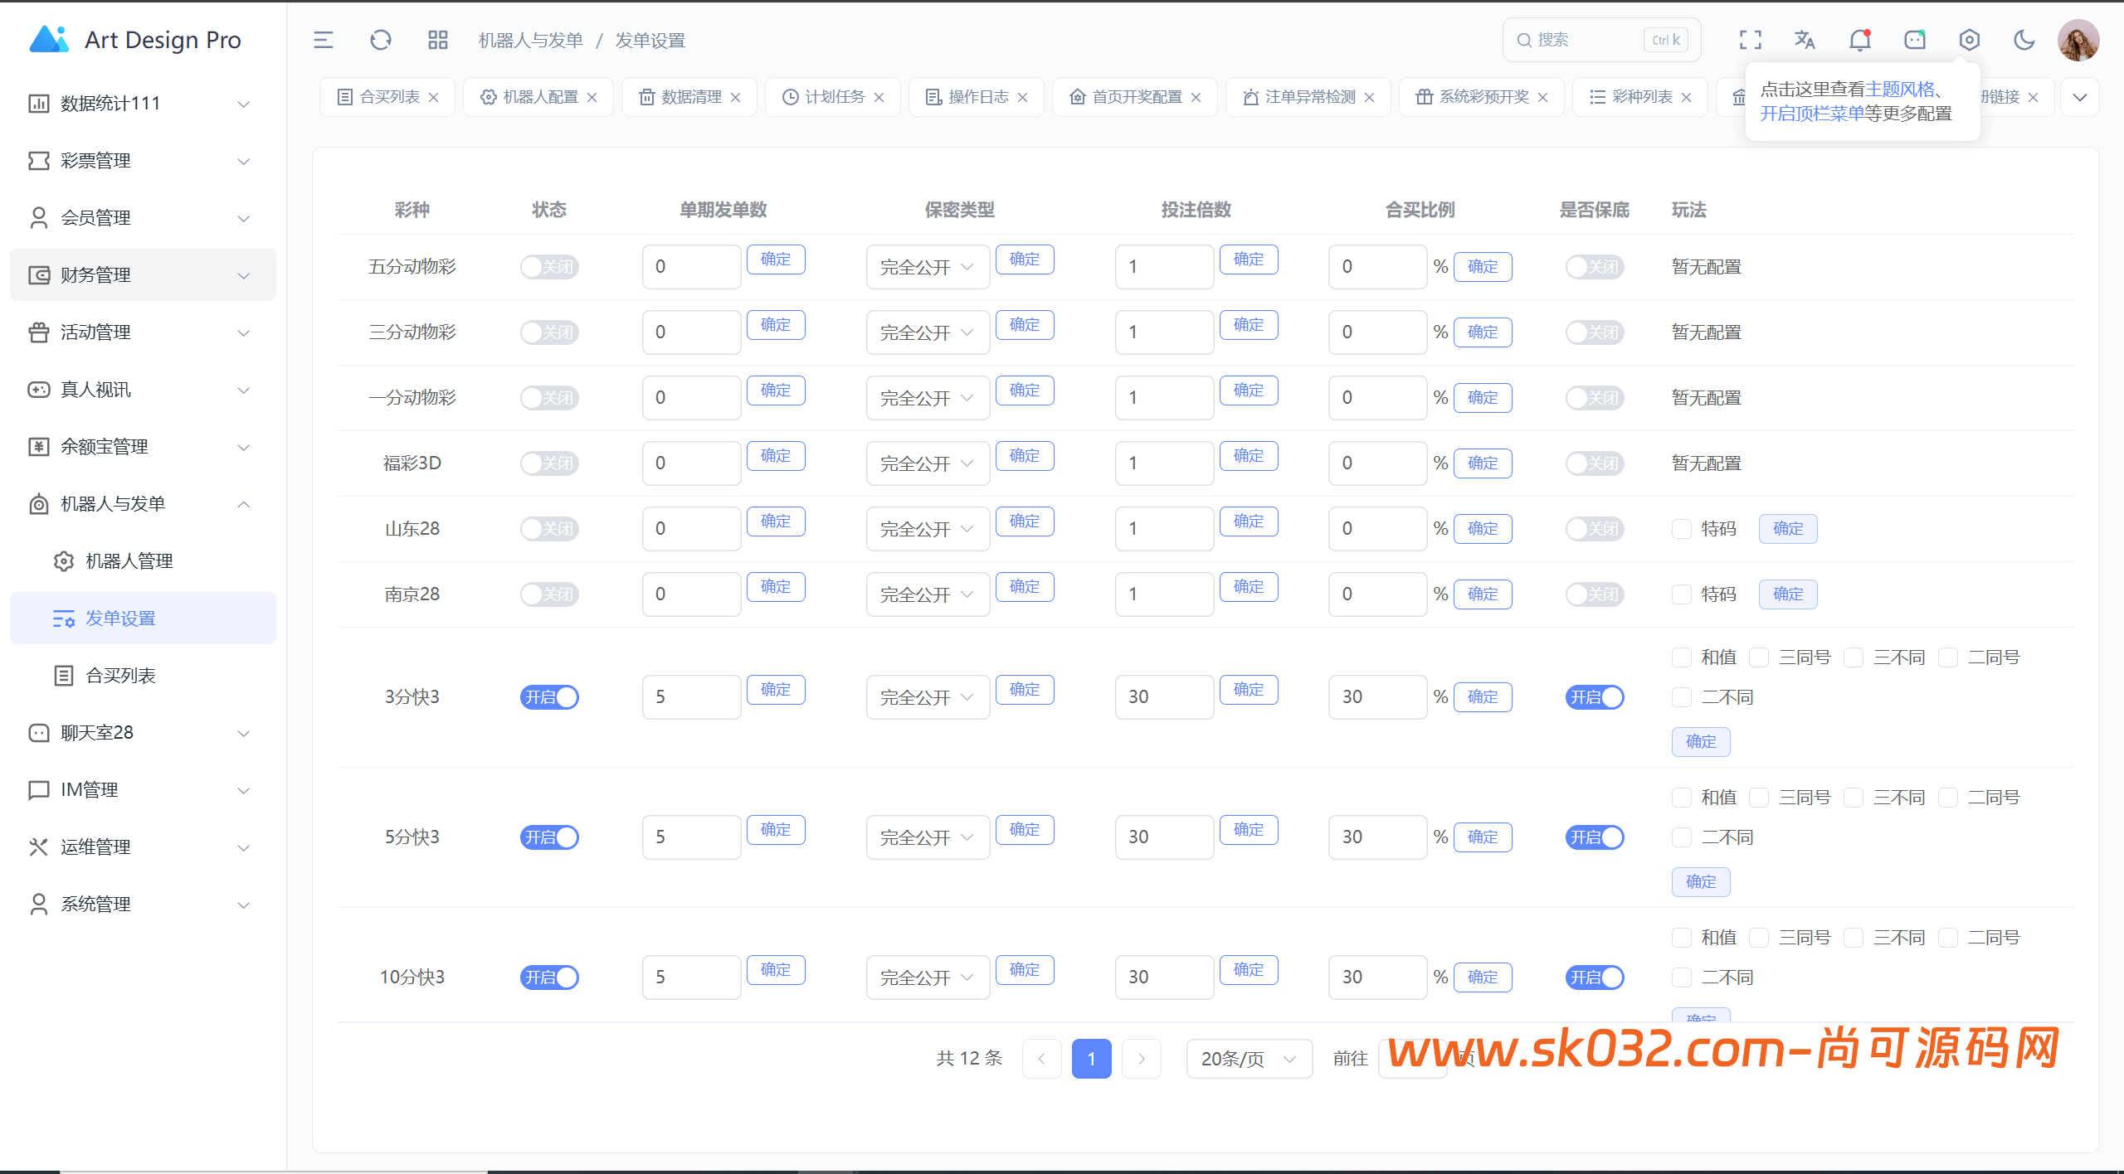Open the 完全公开 dropdown for 福彩3D

(x=927, y=463)
